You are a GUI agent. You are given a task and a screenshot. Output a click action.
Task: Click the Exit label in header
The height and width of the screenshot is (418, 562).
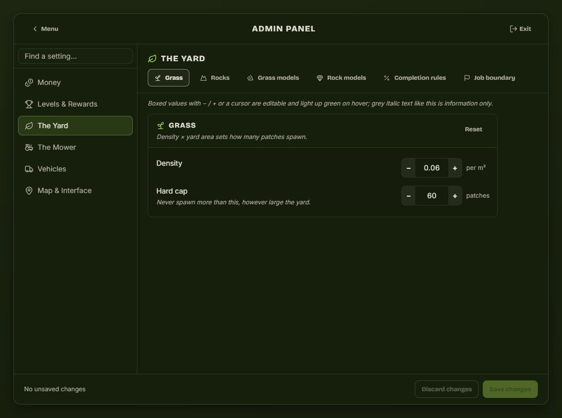tap(525, 29)
